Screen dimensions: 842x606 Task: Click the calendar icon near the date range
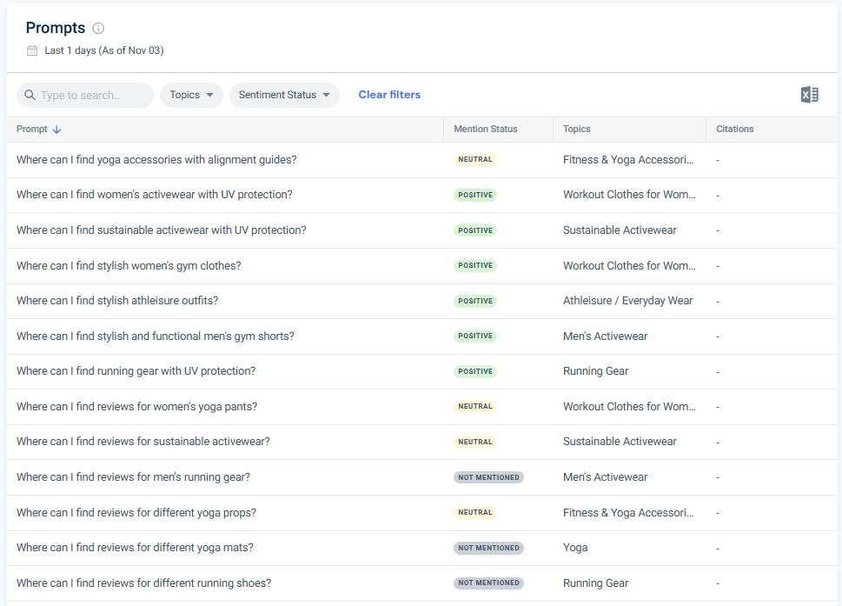click(33, 50)
